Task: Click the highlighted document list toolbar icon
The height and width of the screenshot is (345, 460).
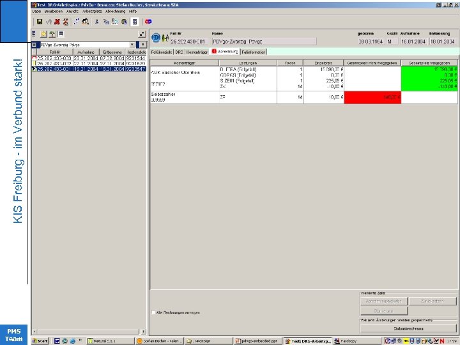Action: pos(135,22)
